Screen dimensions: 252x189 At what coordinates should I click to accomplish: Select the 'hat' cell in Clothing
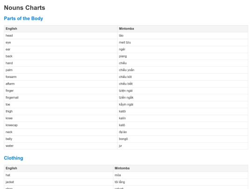58,175
